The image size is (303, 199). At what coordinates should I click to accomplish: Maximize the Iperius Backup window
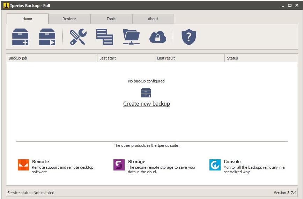click(290, 6)
